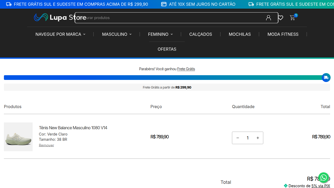Click the R$ 789,90 price under Preço
This screenshot has height=188, width=334.
click(x=160, y=137)
